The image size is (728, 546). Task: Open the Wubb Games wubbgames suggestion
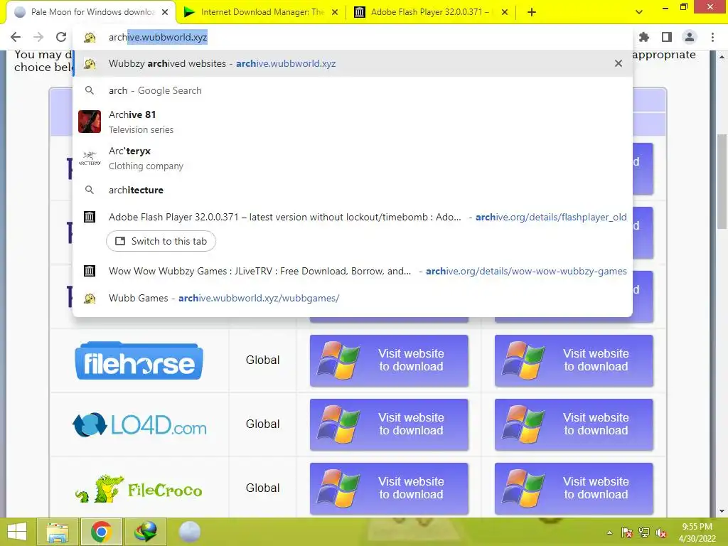coord(353,298)
